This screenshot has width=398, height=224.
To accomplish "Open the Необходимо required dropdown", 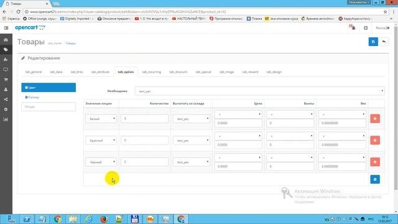I will click(x=260, y=91).
